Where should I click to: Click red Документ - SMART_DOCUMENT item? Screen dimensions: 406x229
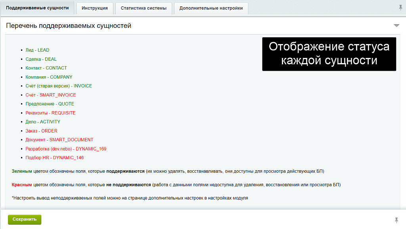(59, 140)
